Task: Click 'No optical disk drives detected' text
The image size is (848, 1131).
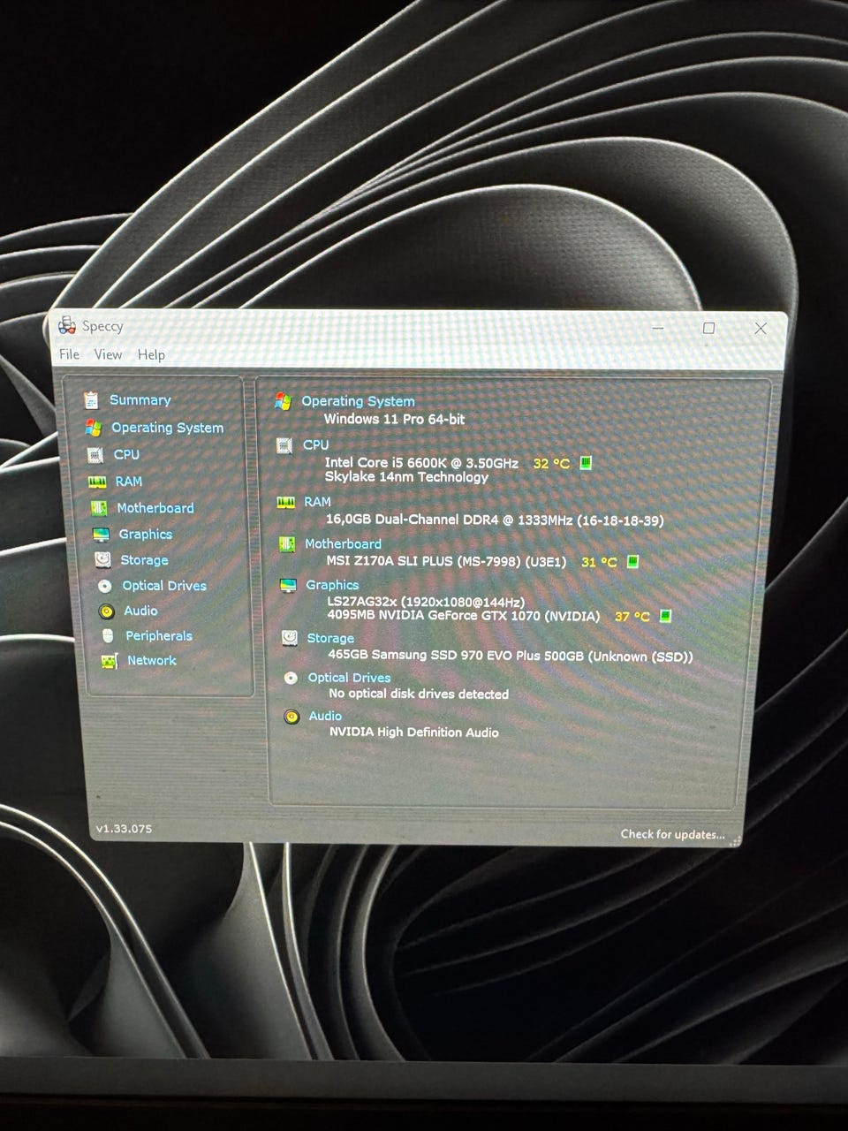Action: point(419,695)
